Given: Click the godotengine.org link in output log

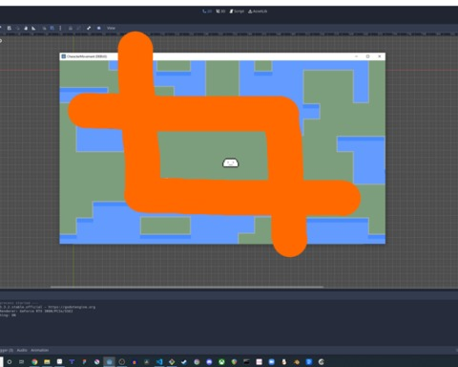Looking at the screenshot, I should (72, 307).
